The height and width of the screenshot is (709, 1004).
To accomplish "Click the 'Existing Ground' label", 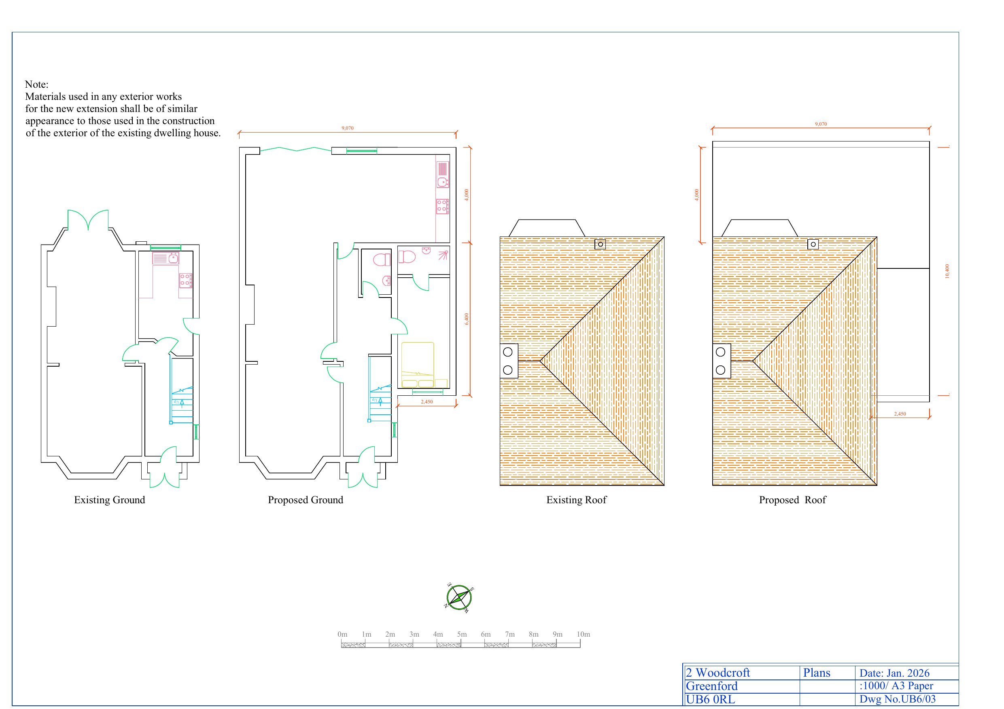I will [x=109, y=500].
